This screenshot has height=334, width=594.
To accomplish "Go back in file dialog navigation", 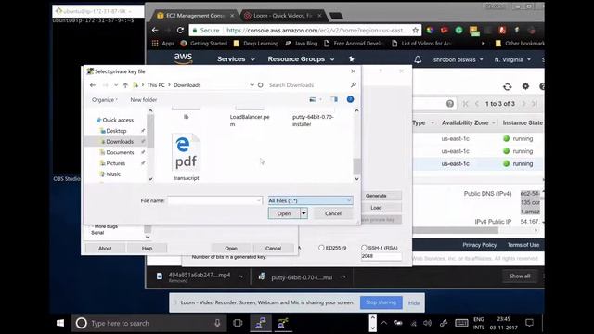I will (x=93, y=85).
